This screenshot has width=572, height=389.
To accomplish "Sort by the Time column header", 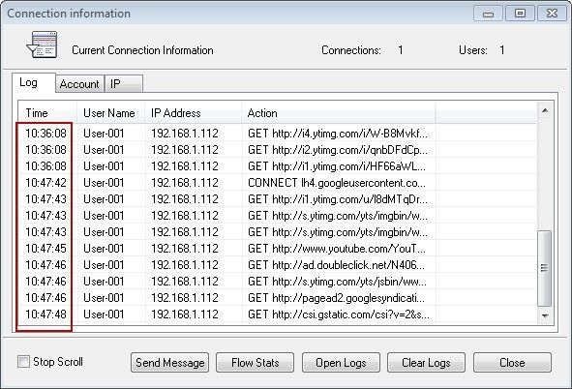I will [47, 113].
